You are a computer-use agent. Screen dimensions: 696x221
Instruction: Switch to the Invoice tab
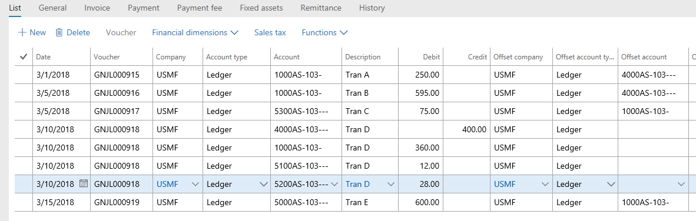97,8
